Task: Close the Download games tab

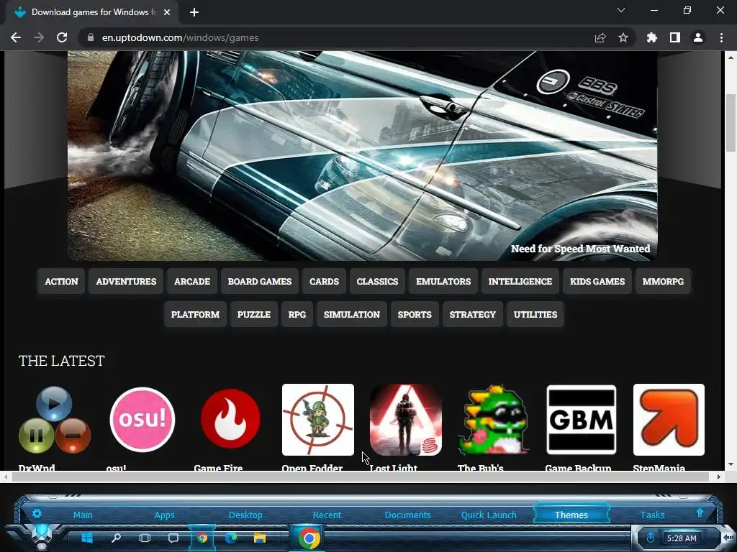Action: point(167,12)
